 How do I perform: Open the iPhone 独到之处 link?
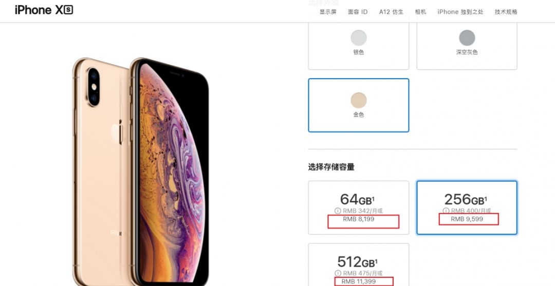pyautogui.click(x=460, y=12)
